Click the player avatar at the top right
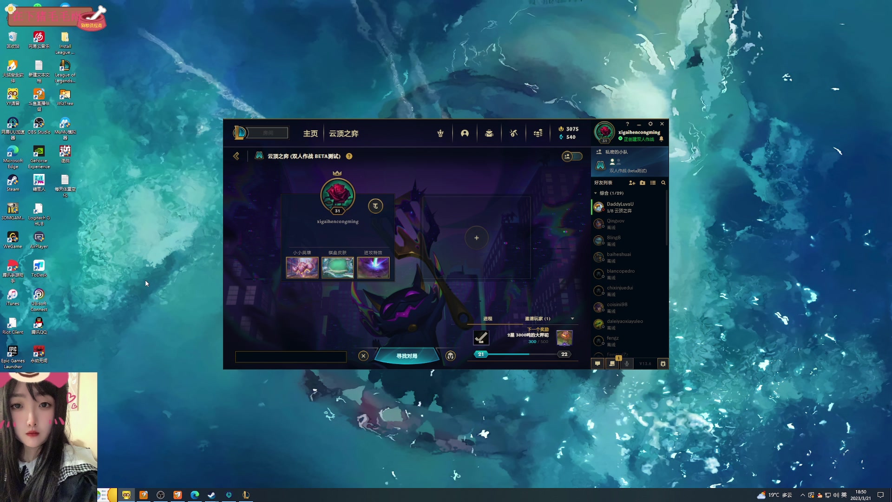The image size is (892, 502). (604, 132)
